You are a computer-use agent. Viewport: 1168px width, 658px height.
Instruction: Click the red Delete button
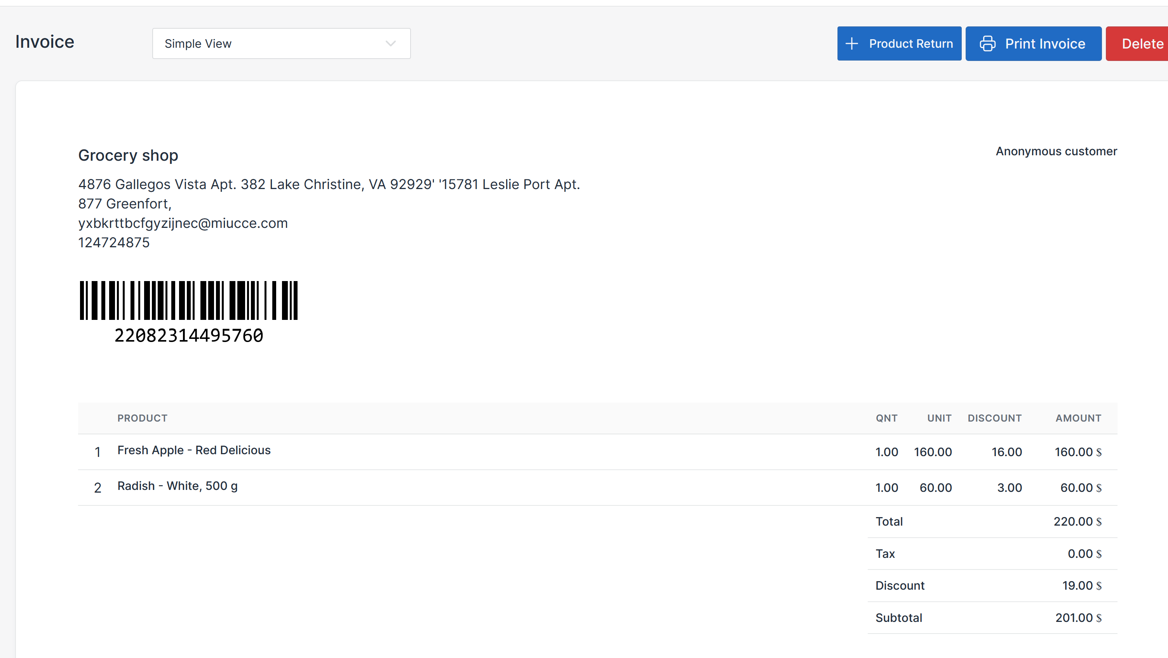[1141, 43]
